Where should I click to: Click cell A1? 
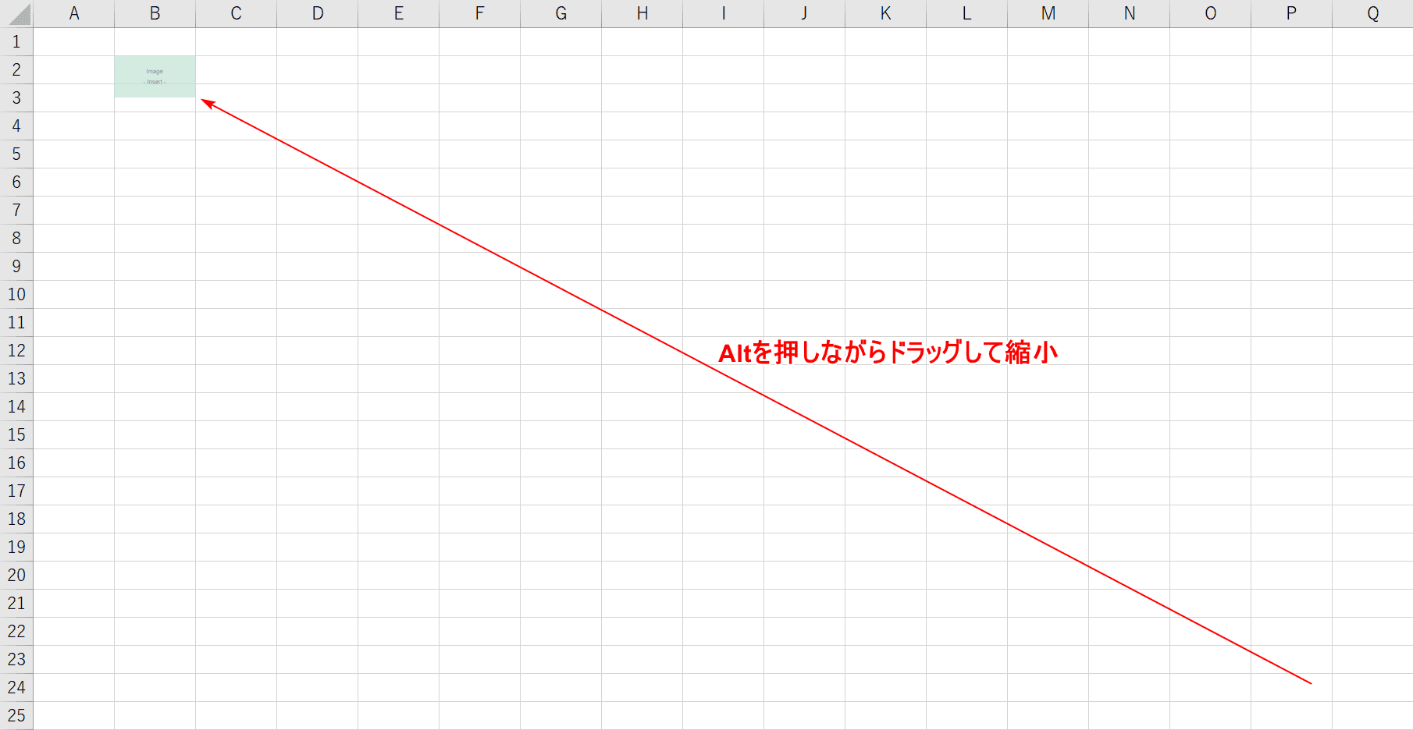[74, 42]
